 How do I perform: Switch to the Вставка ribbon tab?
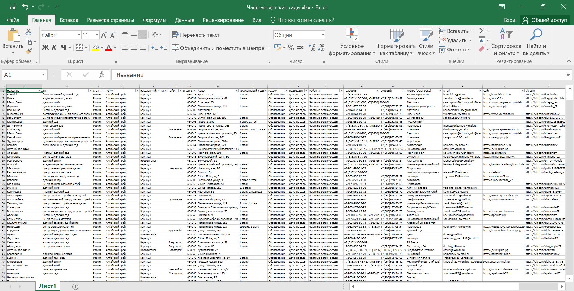point(69,20)
